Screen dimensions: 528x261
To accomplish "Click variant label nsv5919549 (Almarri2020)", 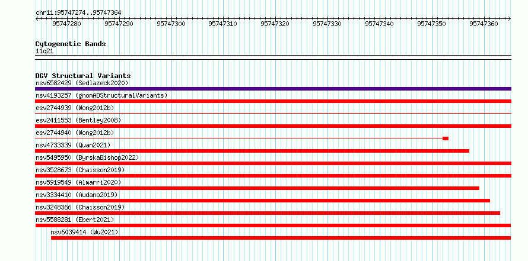I will tap(78, 182).
